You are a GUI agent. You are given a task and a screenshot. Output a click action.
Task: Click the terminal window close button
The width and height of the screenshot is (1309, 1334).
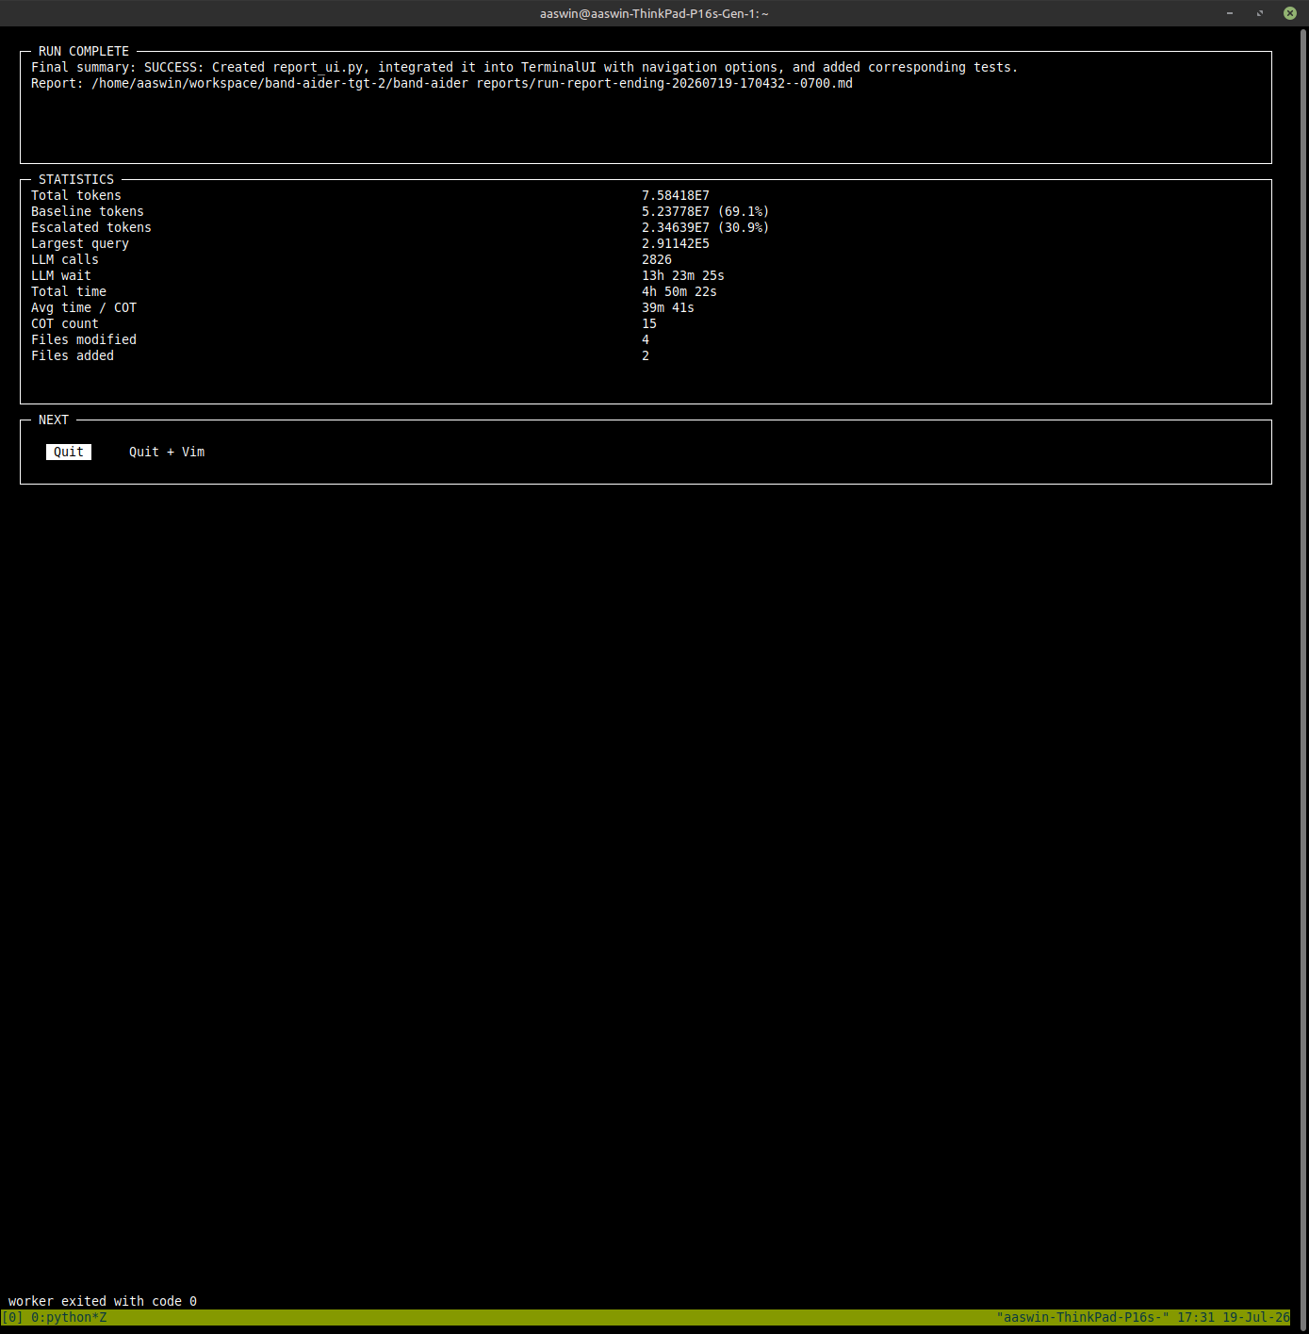tap(1289, 13)
